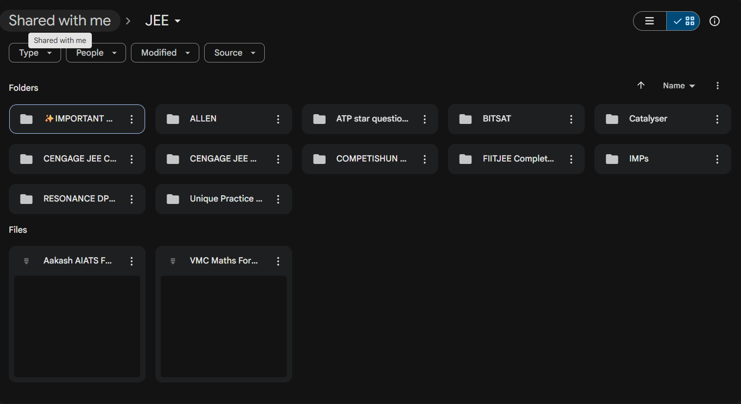Open more actions for CENGAGE JEE C... folder

pos(131,159)
